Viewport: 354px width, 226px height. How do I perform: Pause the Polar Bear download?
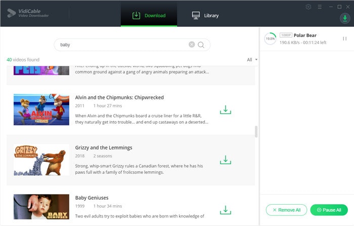(x=344, y=39)
